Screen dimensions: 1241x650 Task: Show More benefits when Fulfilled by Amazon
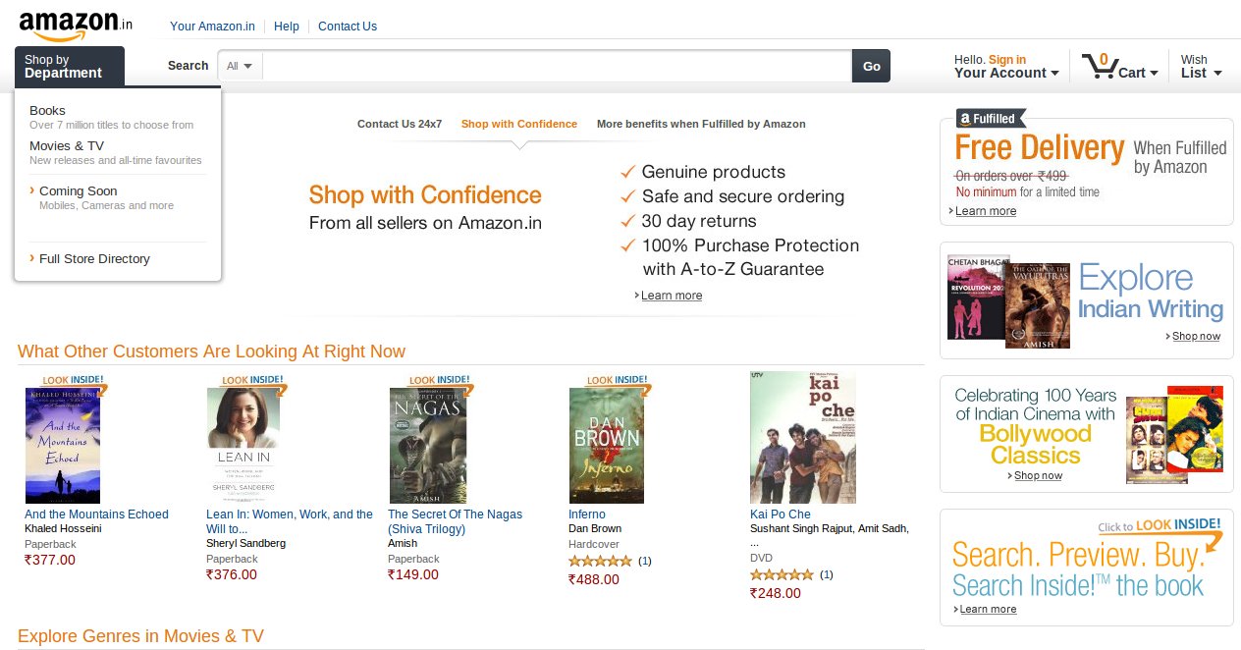(701, 124)
